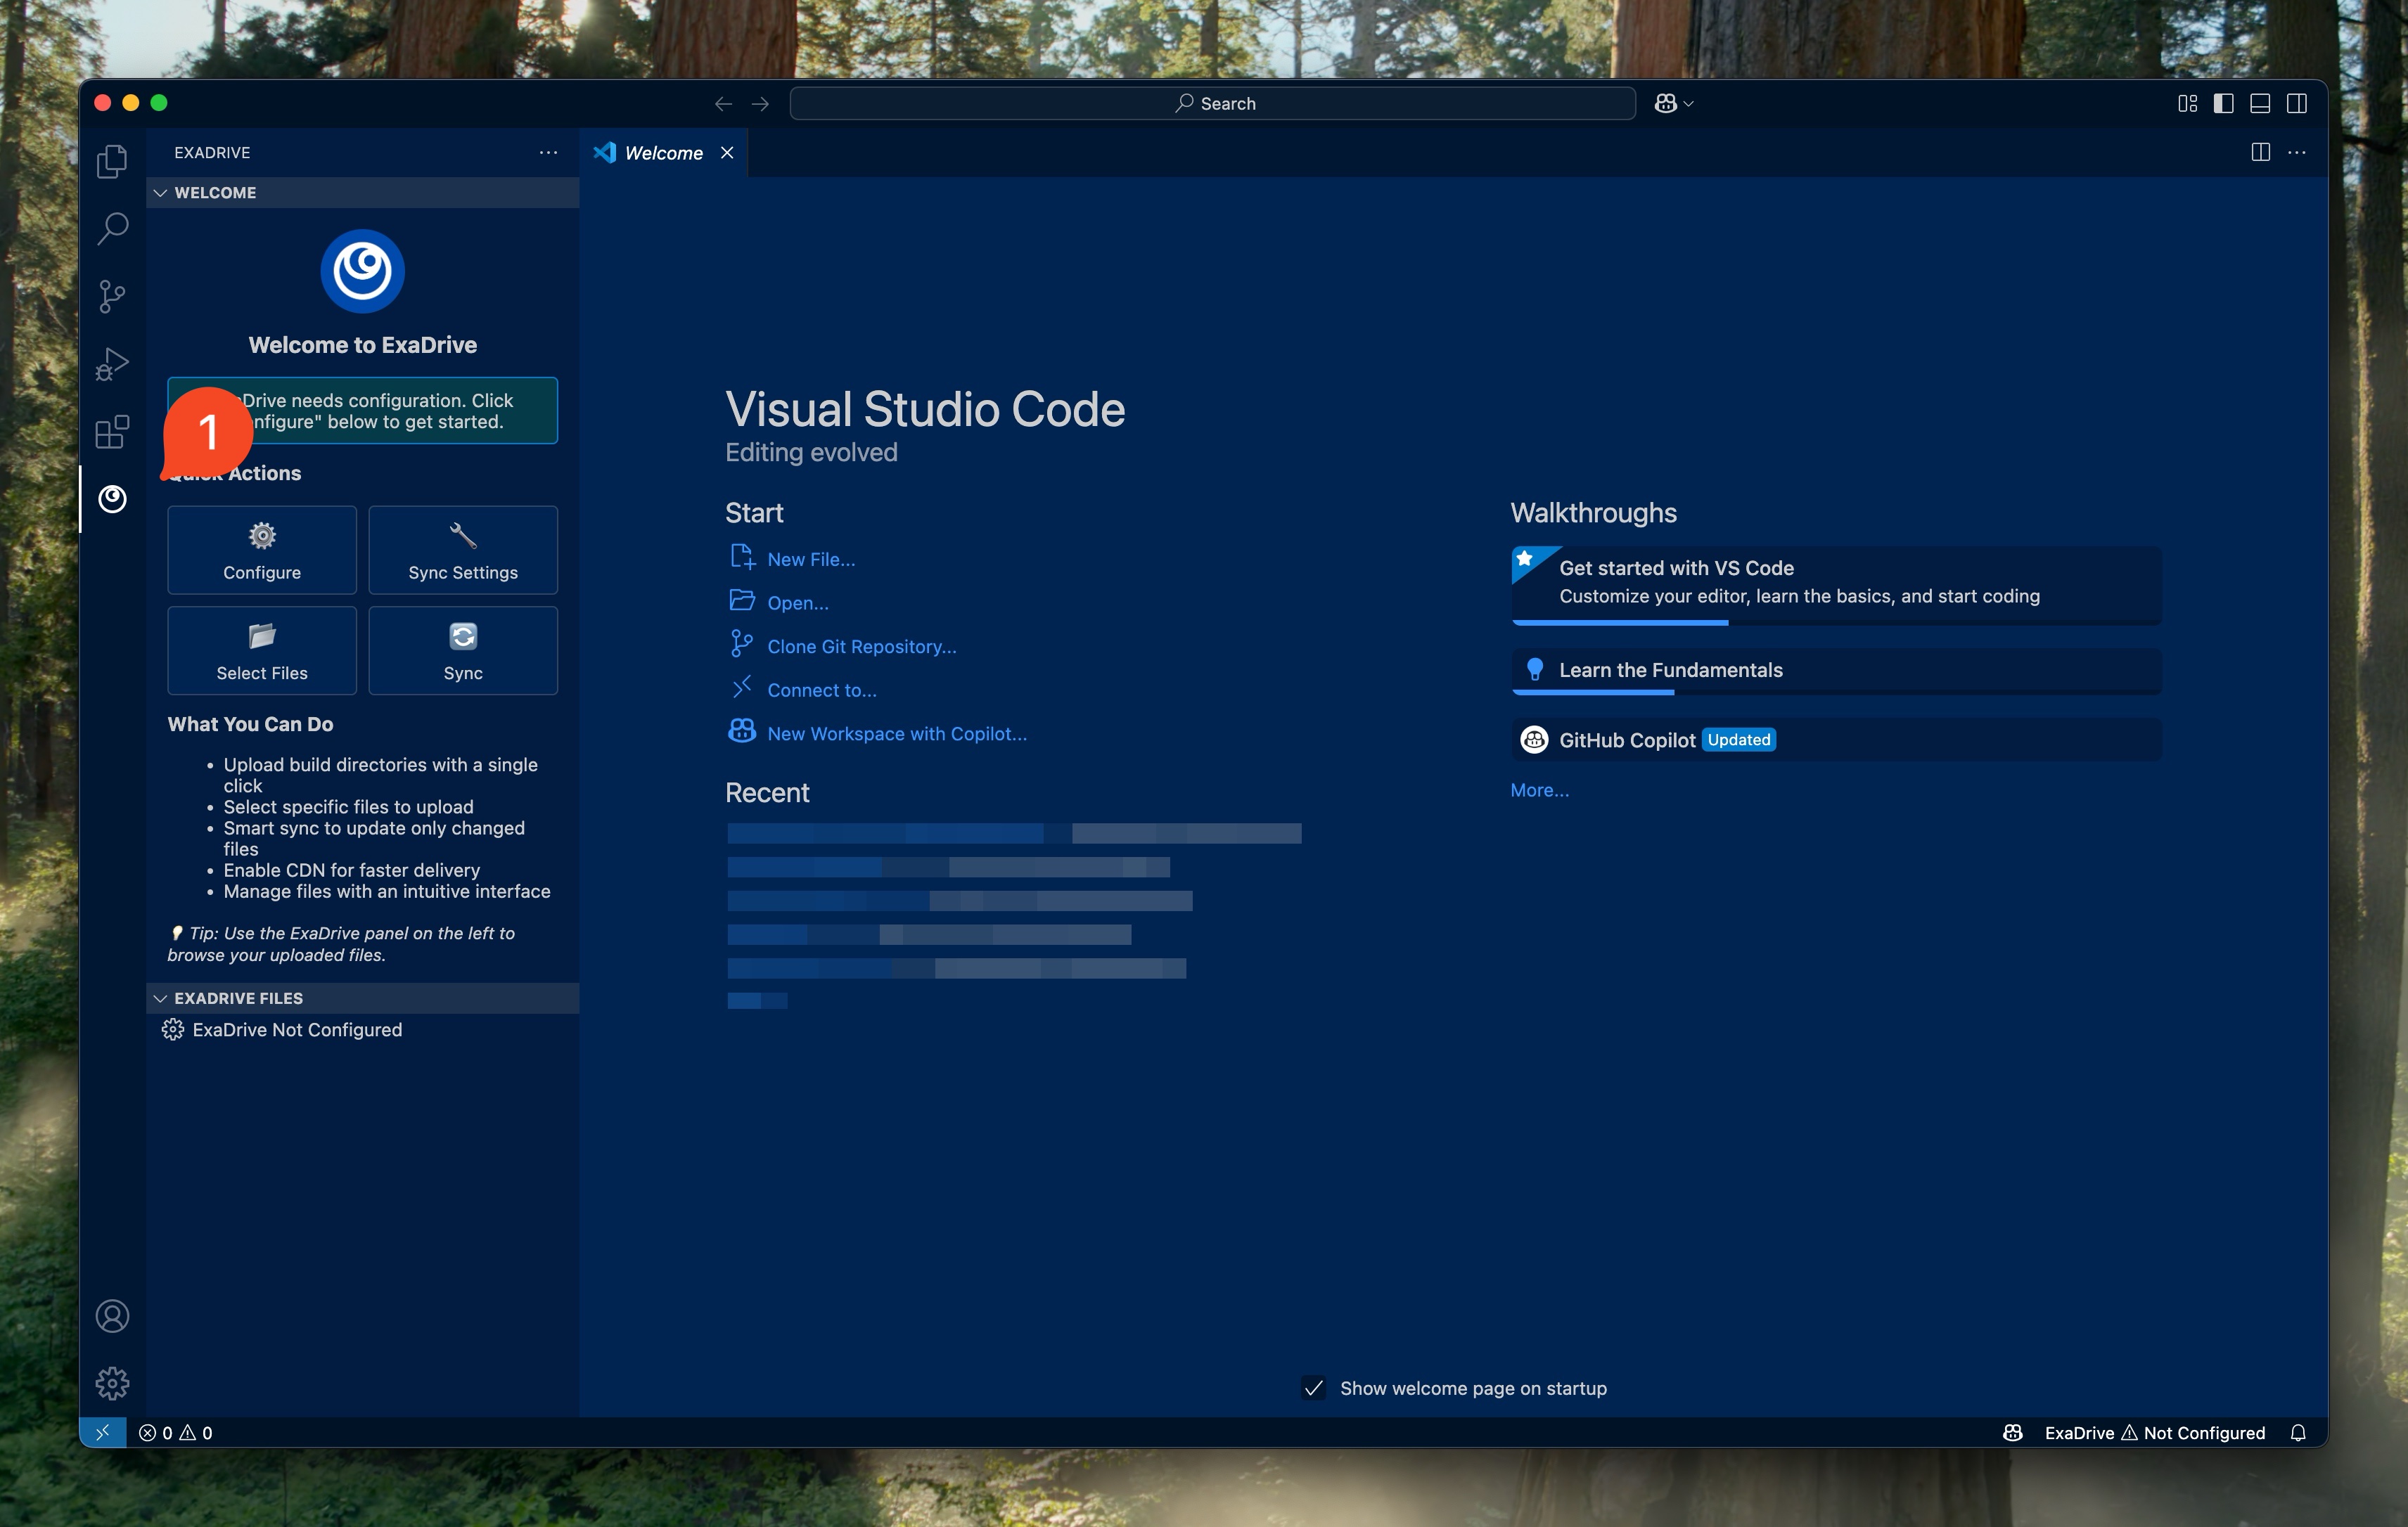This screenshot has width=2408, height=1527.
Task: Open the Accounts menu icon
Action: click(112, 1316)
